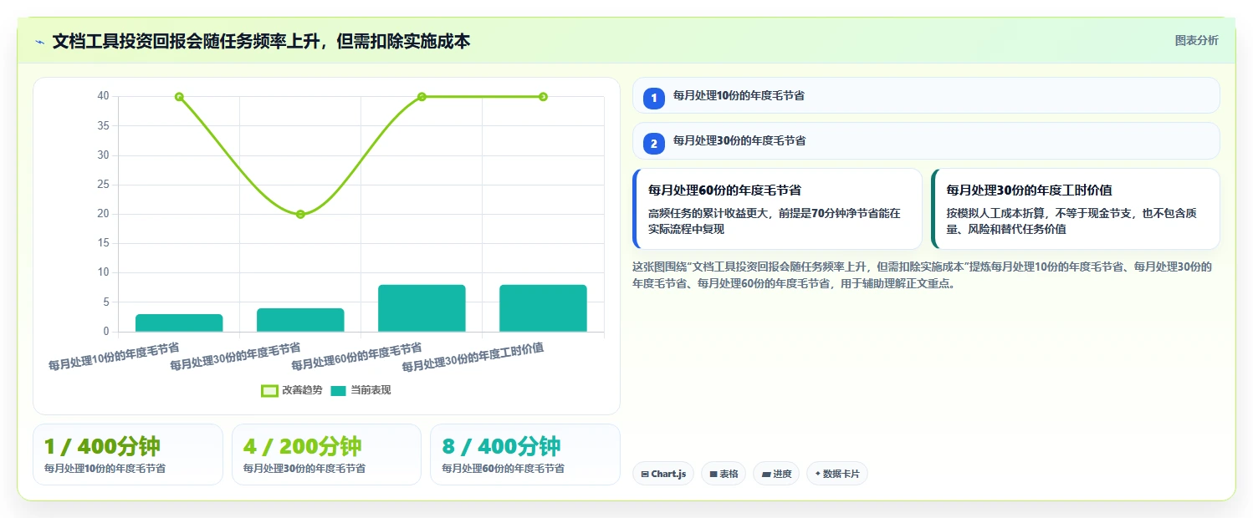Click the description paragraph starting 这张图围绕
The image size is (1253, 518).
[x=923, y=275]
